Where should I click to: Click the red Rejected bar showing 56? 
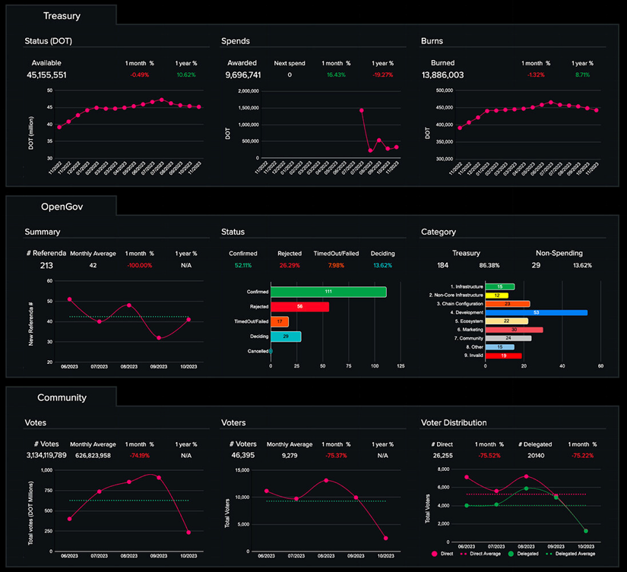coord(300,307)
